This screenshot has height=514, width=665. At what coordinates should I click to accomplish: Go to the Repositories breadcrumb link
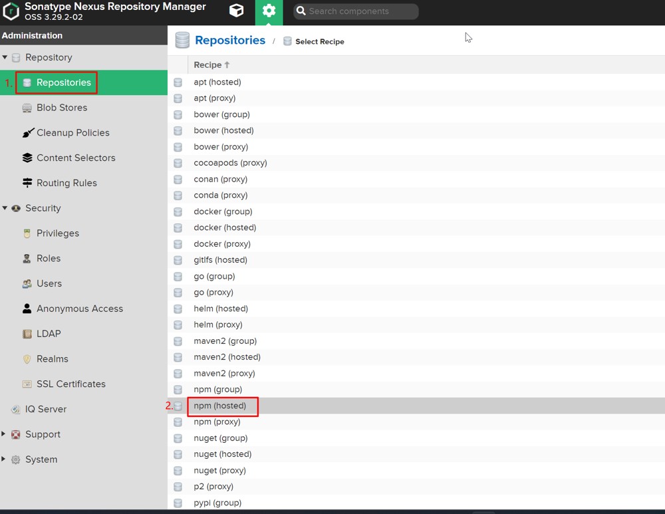pos(230,40)
